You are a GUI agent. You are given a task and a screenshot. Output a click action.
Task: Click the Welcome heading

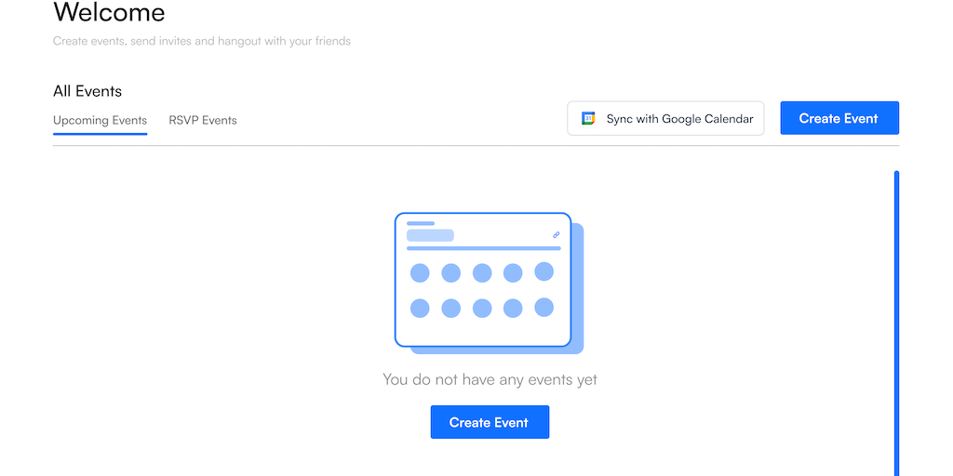point(109,13)
